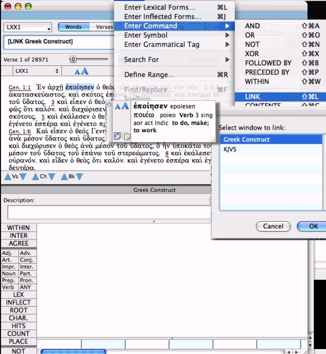This screenshot has height=354, width=326.
Task: Click the close circle on details popup
Action: 109,105
